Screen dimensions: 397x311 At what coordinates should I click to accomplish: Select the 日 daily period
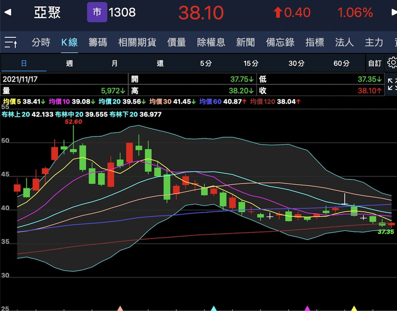[24, 63]
